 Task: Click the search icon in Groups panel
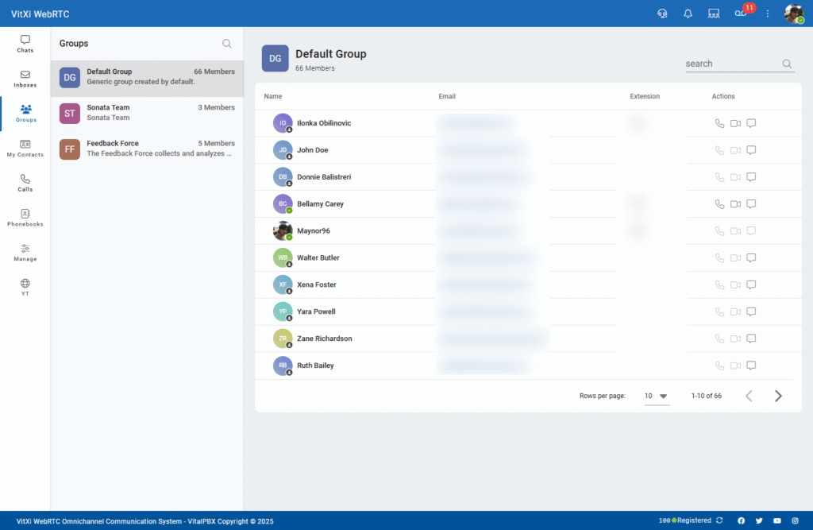click(227, 44)
